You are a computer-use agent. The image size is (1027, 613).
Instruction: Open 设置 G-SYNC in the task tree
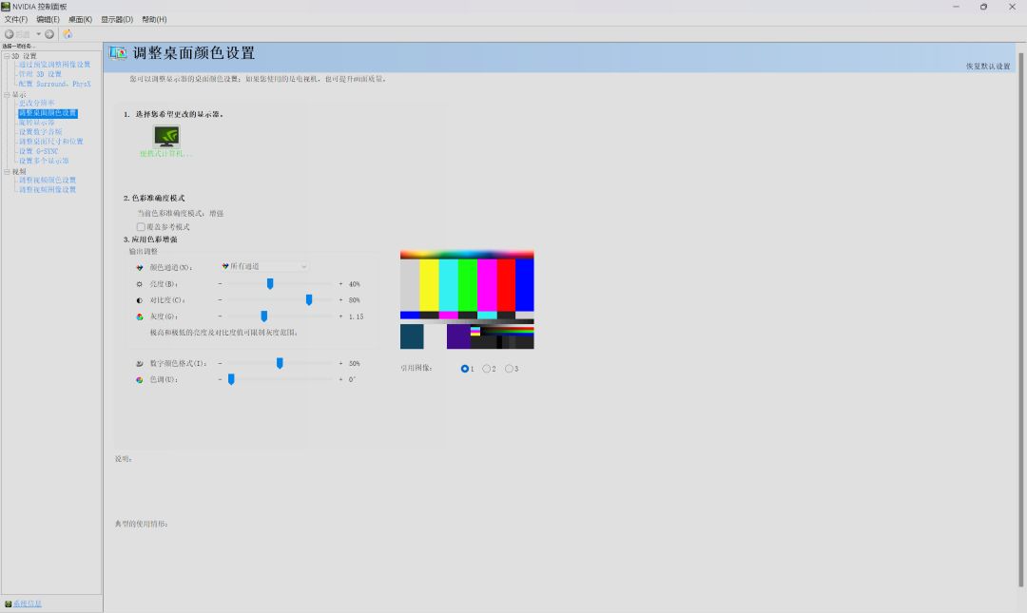pos(39,151)
